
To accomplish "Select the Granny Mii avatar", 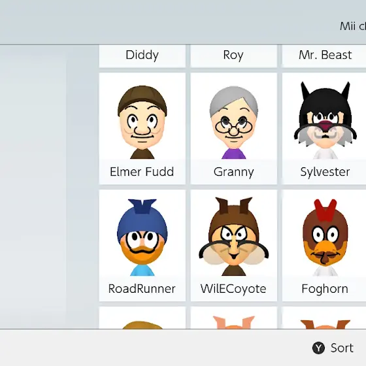I will coord(234,122).
